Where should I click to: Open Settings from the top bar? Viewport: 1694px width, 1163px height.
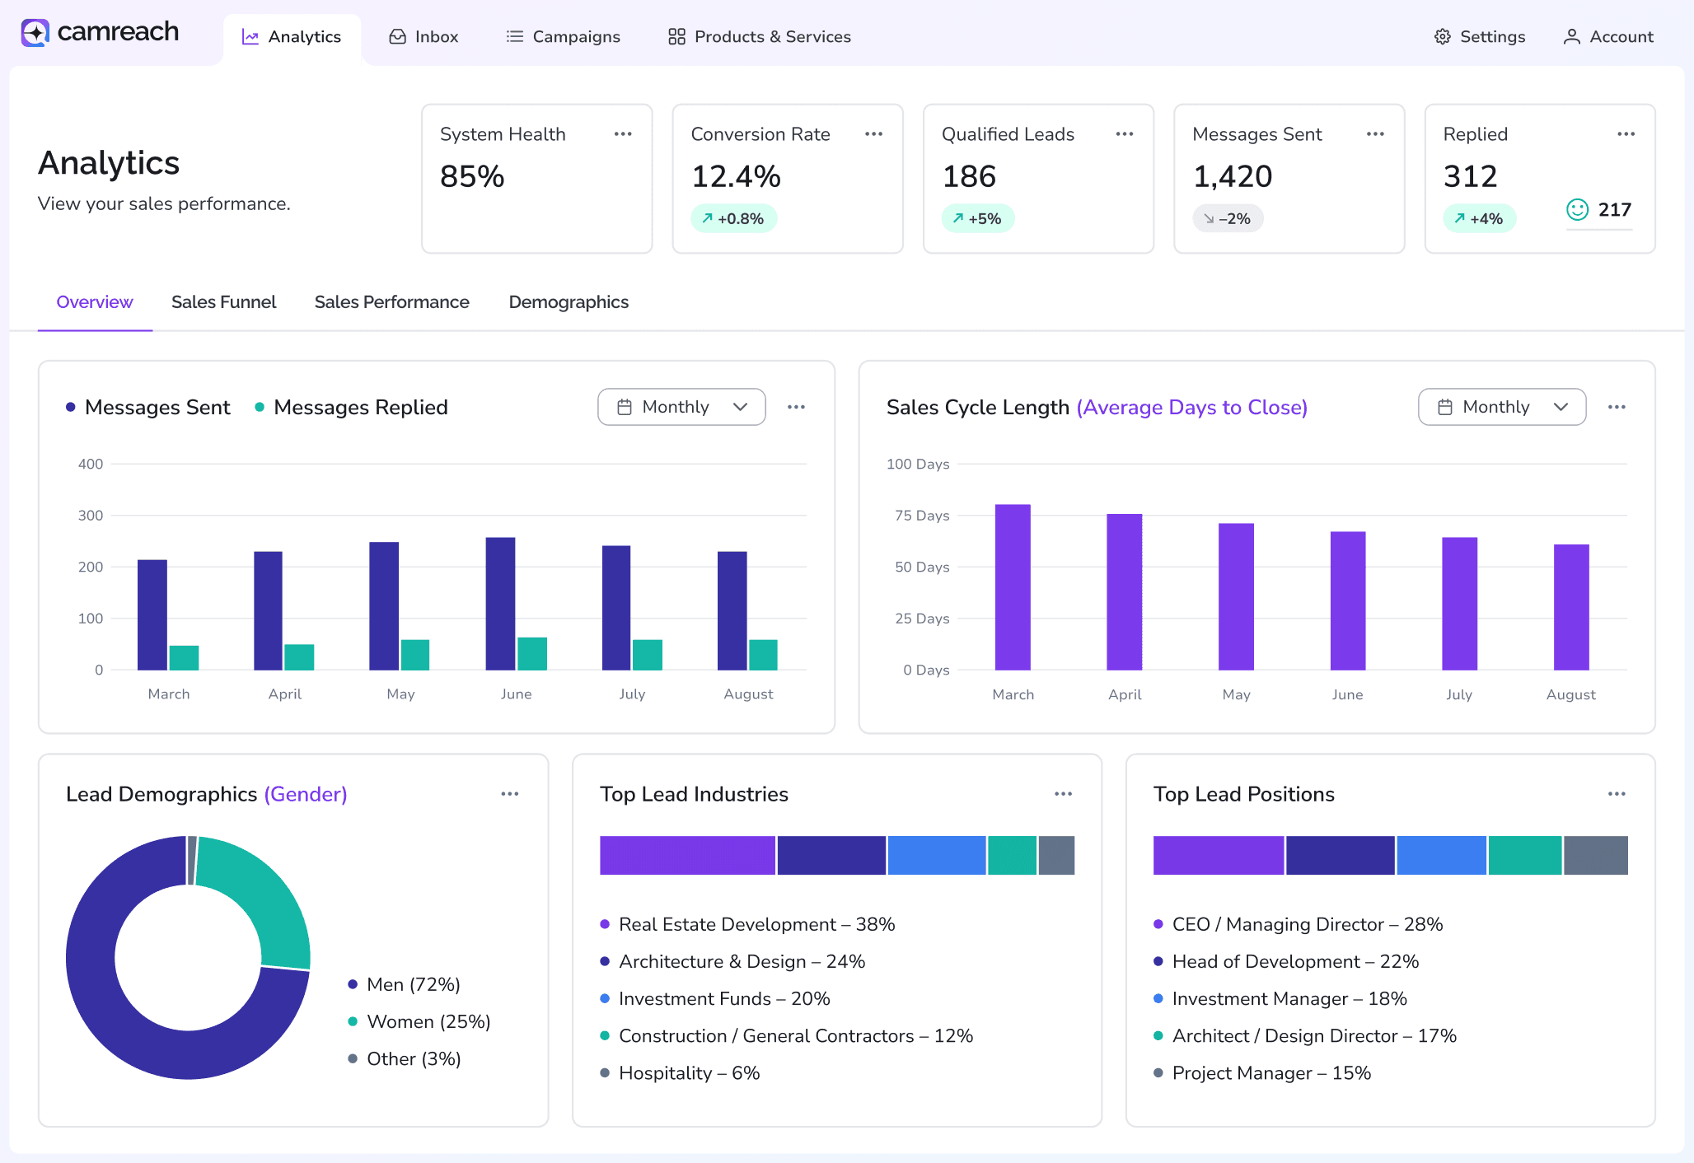click(x=1480, y=37)
